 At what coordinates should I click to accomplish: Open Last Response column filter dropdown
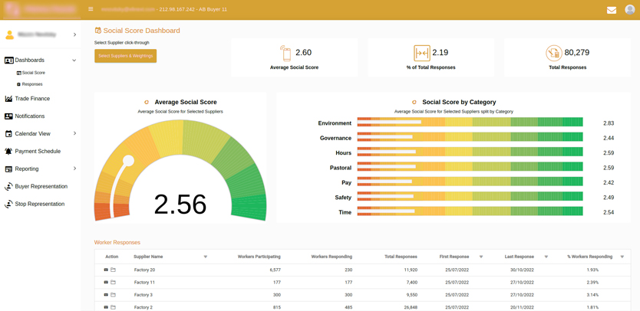[x=546, y=257]
